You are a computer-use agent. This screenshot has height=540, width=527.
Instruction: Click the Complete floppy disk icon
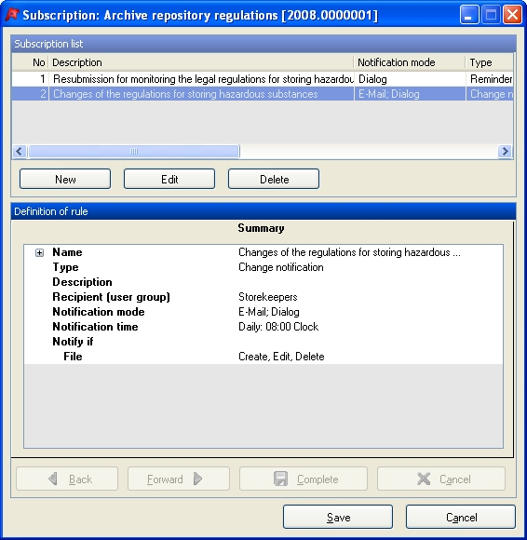coord(280,479)
